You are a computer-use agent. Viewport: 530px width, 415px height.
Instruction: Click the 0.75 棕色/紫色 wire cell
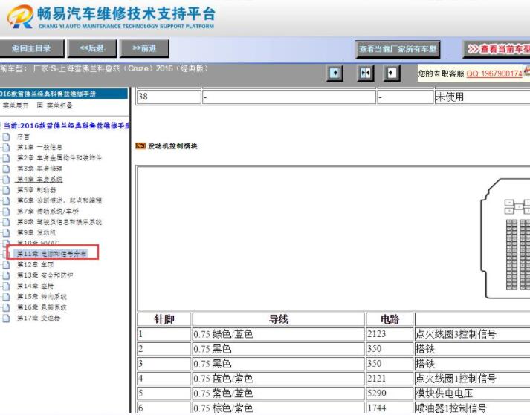(x=279, y=408)
